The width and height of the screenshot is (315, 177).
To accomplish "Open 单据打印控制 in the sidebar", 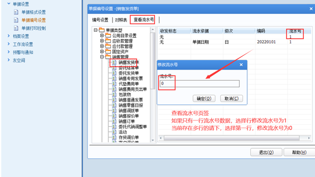I will 34,28.
